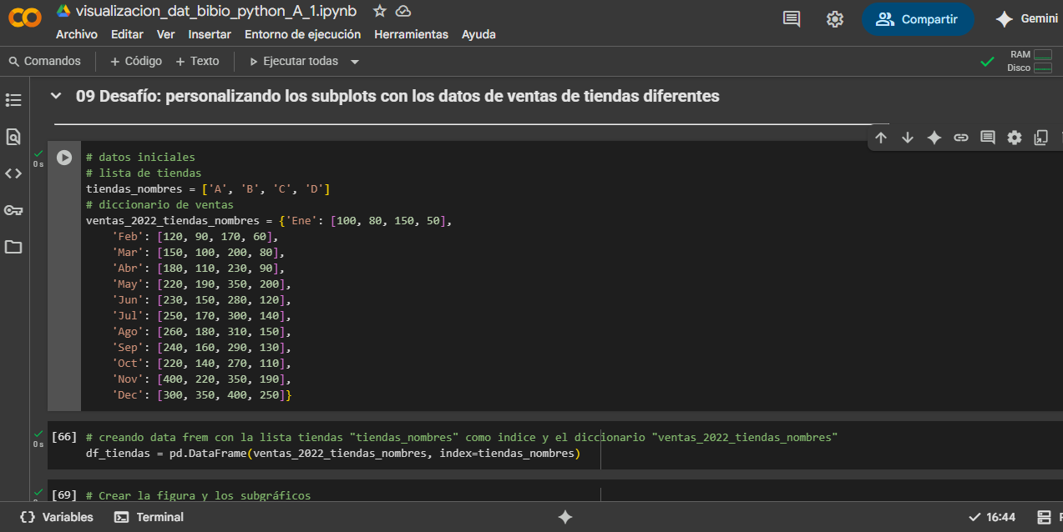Move the cell up with the arrow icon

[x=881, y=138]
